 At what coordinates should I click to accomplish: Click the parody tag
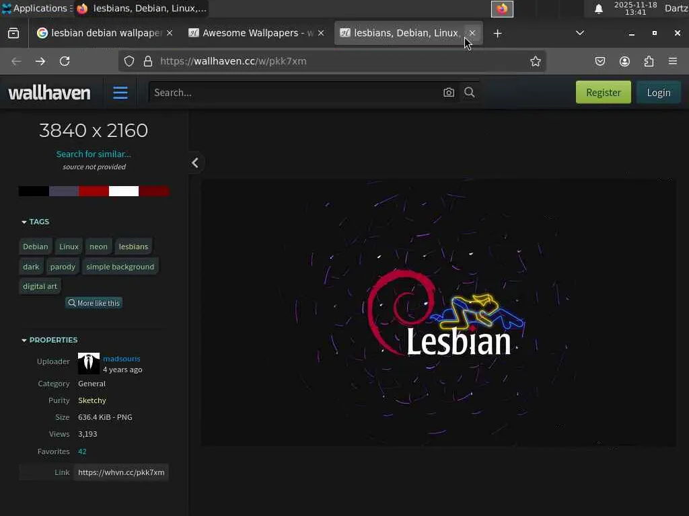point(63,266)
